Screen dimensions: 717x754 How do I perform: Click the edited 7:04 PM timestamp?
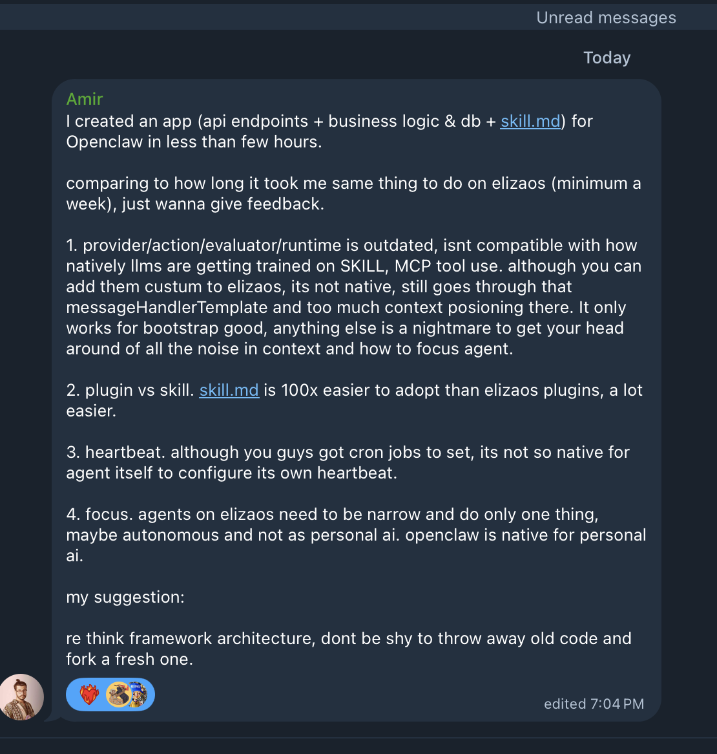pos(594,704)
